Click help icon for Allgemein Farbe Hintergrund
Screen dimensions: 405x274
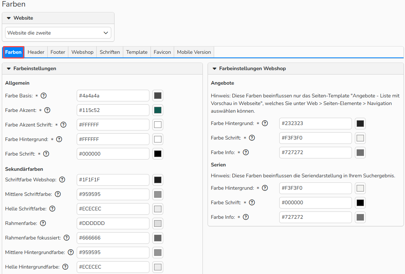tap(59, 139)
